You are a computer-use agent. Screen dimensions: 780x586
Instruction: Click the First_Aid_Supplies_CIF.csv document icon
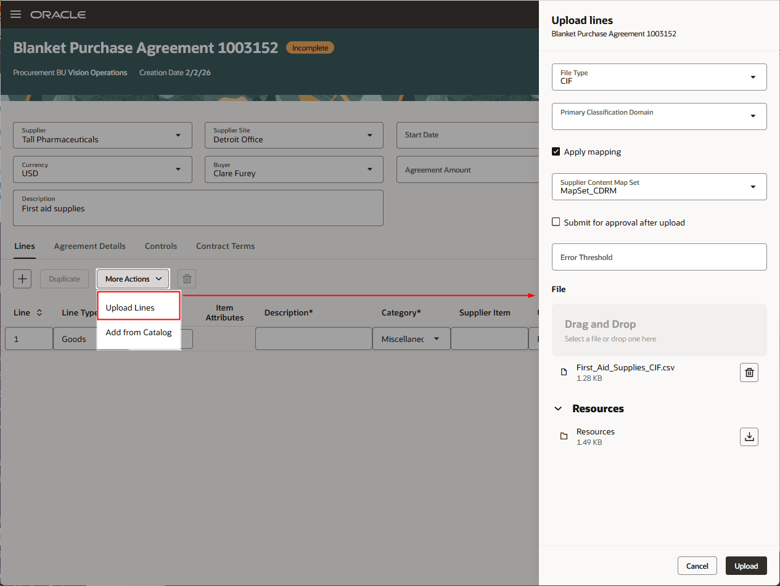click(564, 372)
